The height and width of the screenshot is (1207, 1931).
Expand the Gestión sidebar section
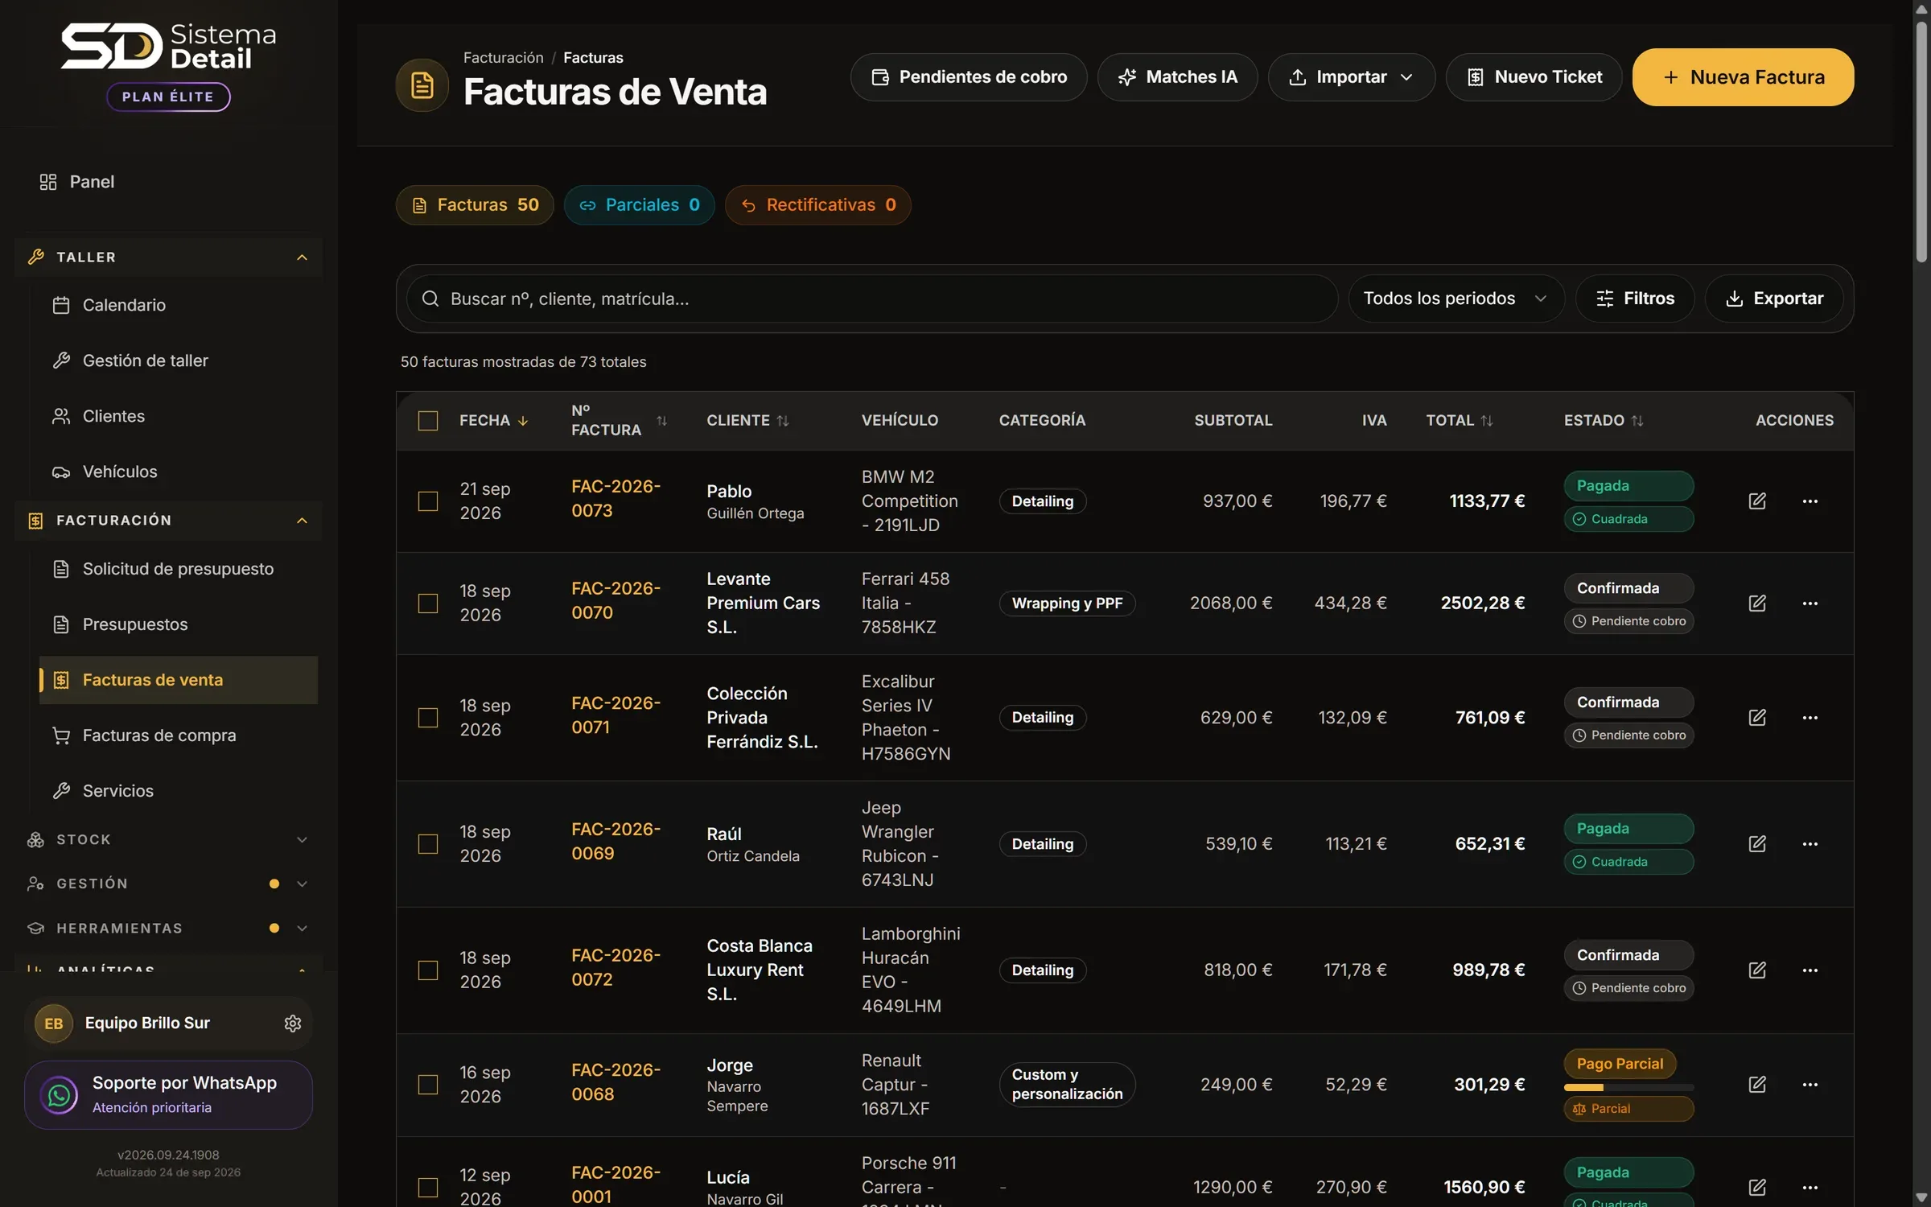click(169, 884)
